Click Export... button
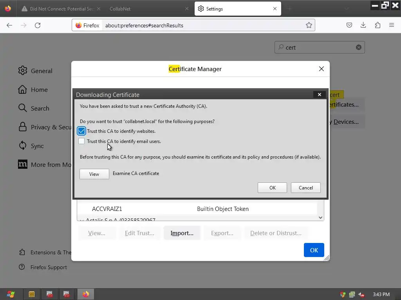401x300 pixels. point(222,233)
